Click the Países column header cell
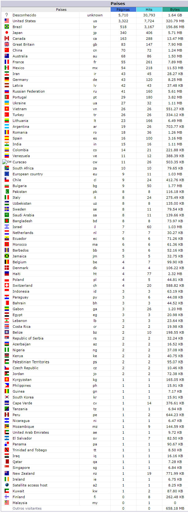Viewport: 188px width, 513px height. [x=61, y=10]
